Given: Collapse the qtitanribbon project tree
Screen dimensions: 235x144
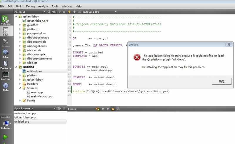Looking at the screenshot, I should 16,17.
